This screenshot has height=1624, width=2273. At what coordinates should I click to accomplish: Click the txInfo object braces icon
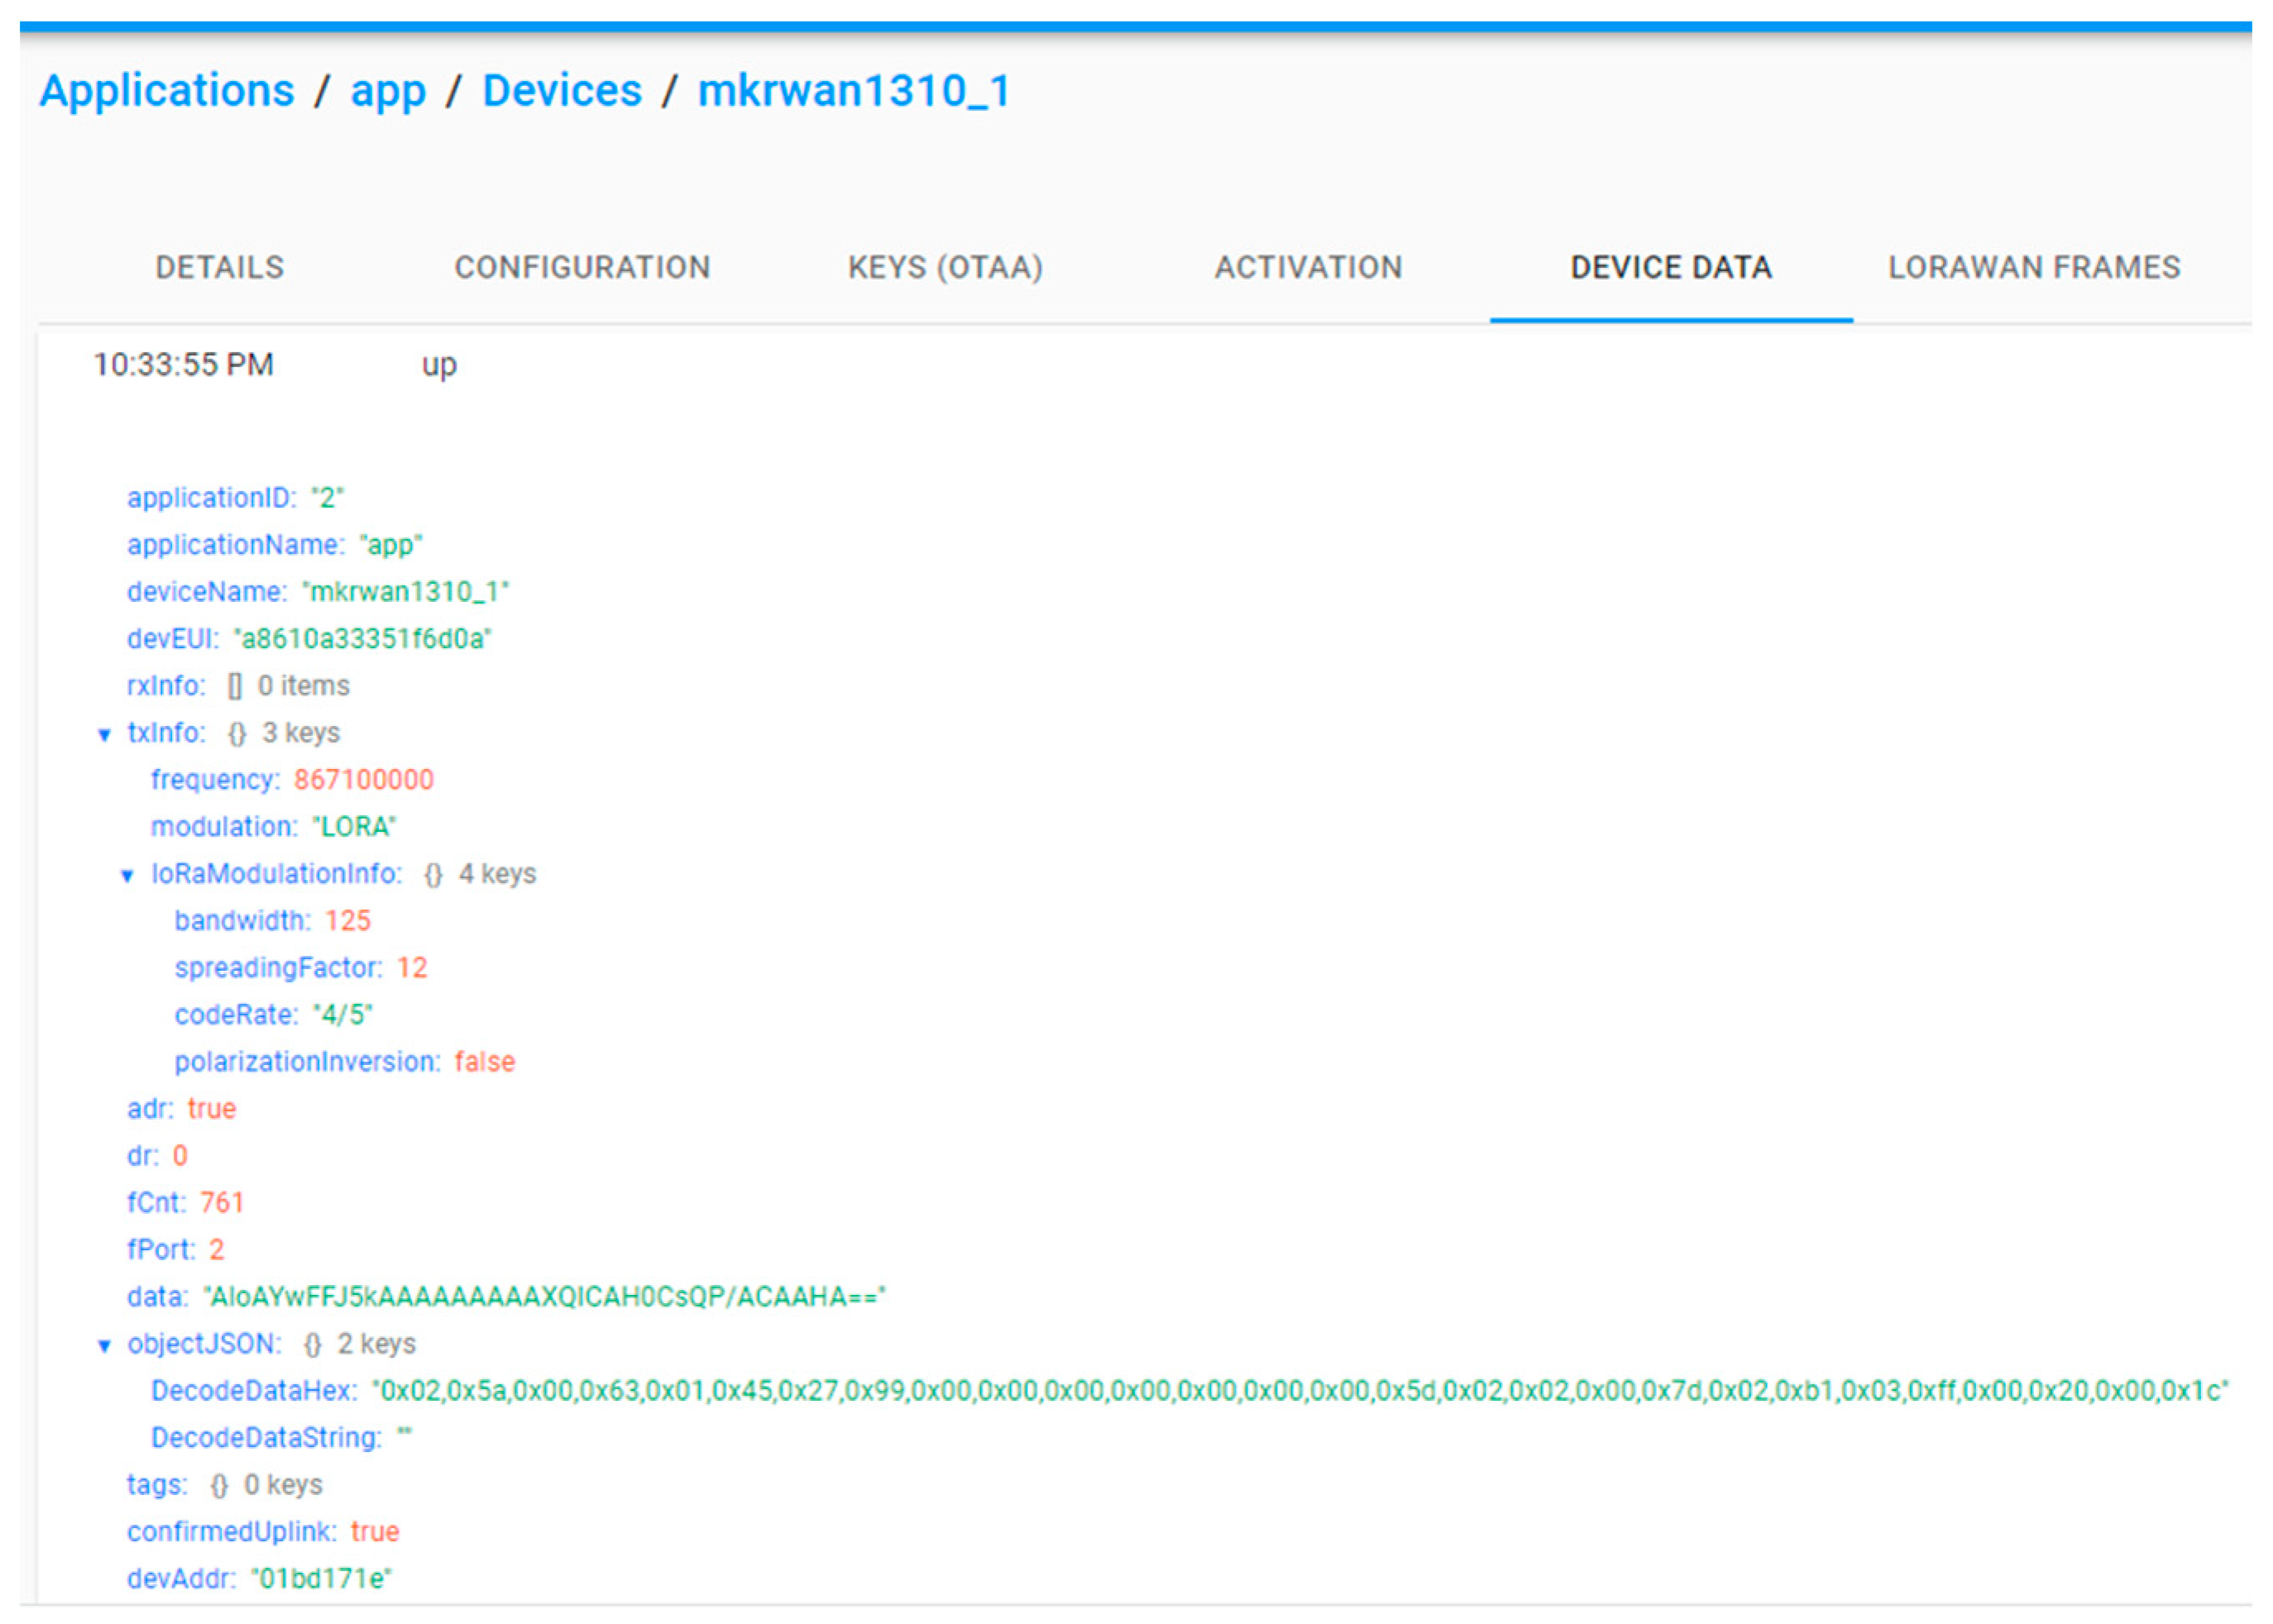click(x=236, y=734)
